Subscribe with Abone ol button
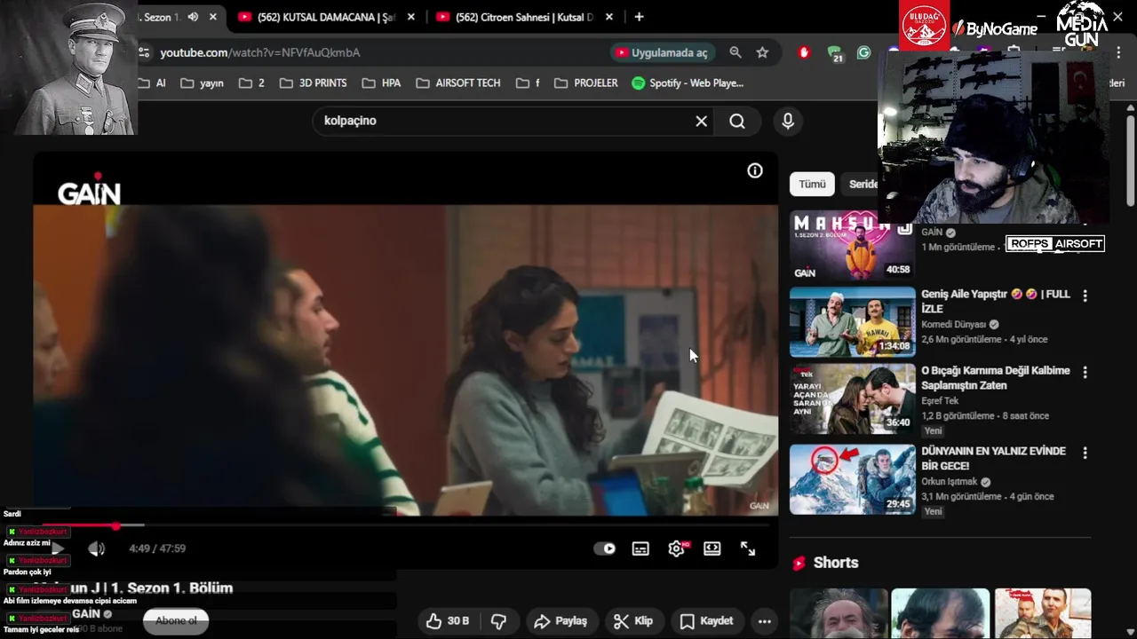The width and height of the screenshot is (1137, 639). [176, 620]
